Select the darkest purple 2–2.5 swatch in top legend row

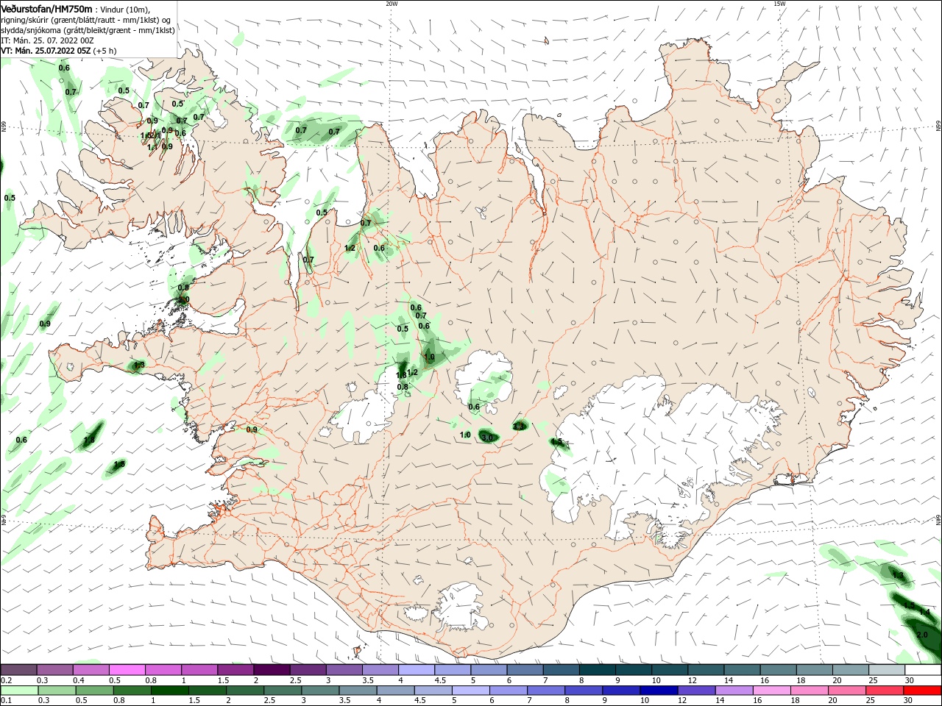point(272,670)
